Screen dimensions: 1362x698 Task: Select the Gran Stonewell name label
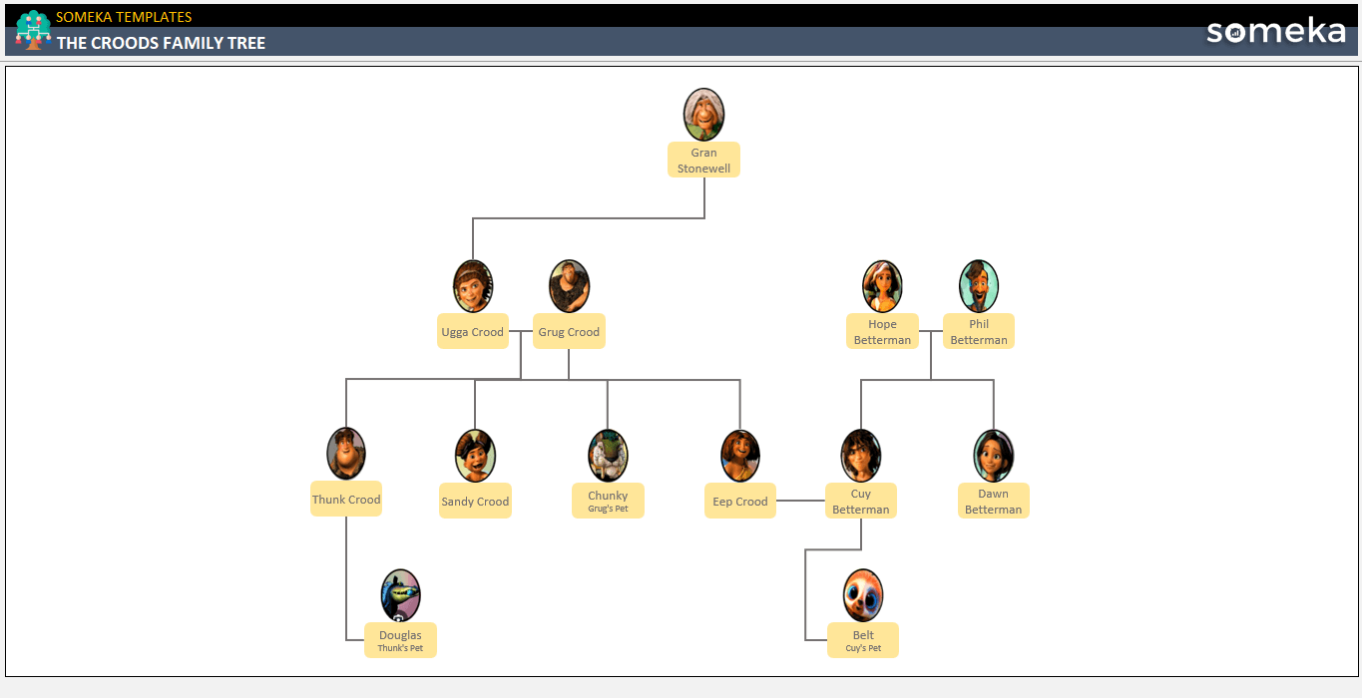[703, 159]
